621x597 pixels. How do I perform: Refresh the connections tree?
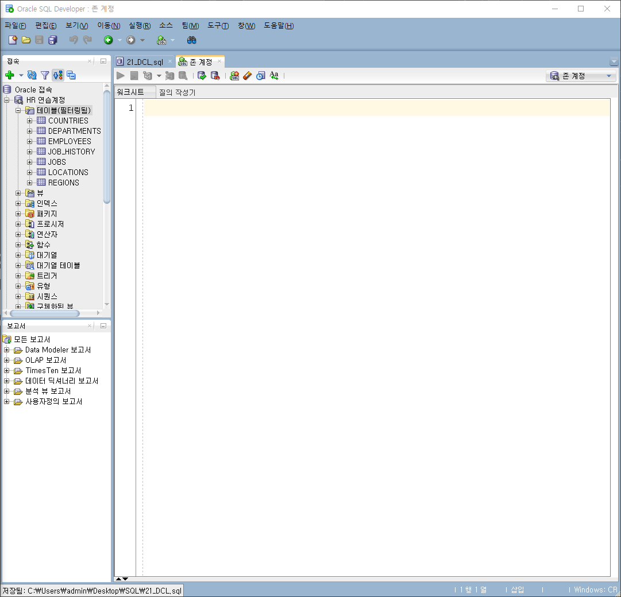pyautogui.click(x=32, y=75)
